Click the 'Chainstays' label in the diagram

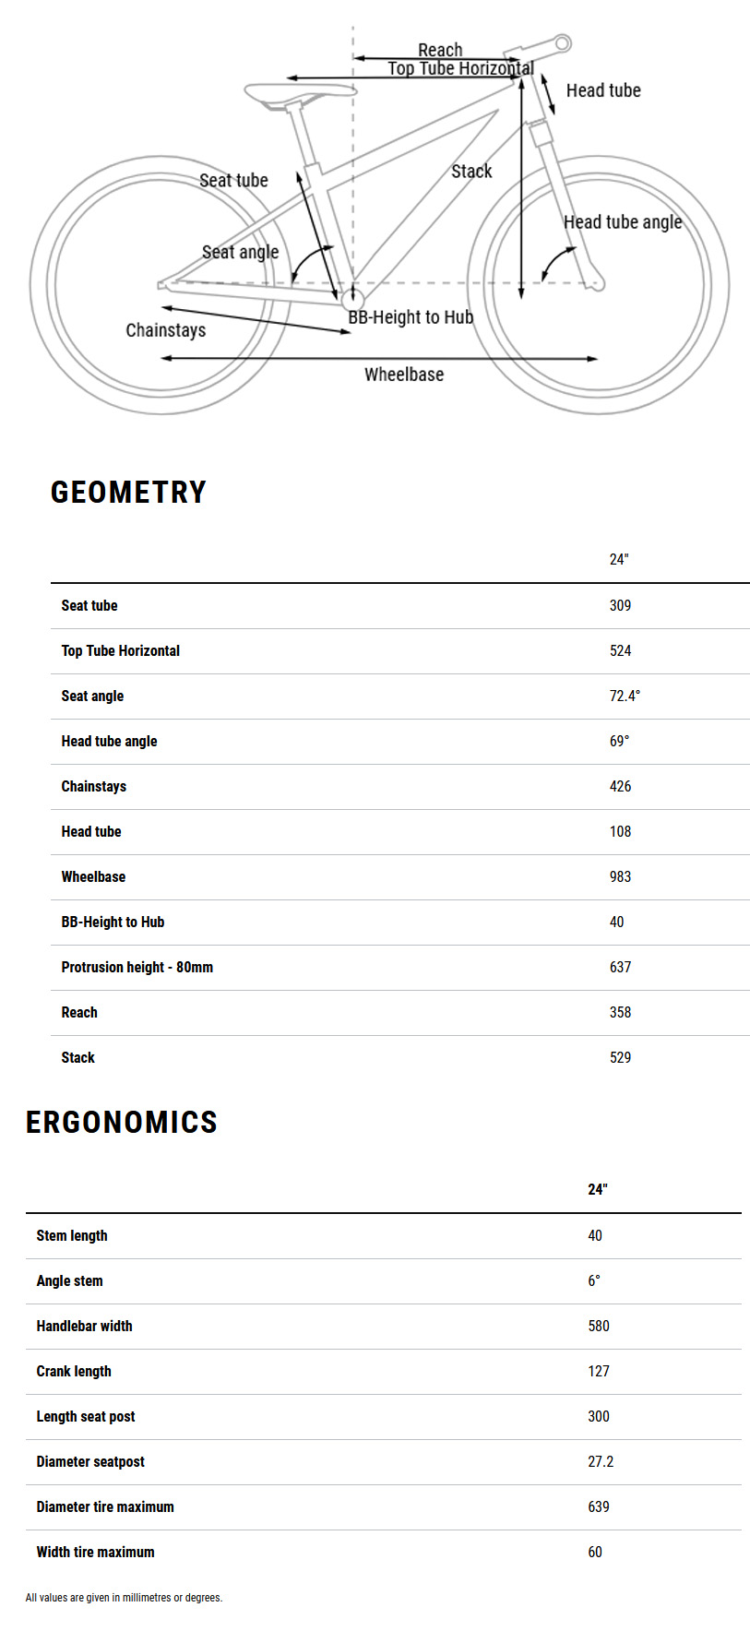coord(166,330)
